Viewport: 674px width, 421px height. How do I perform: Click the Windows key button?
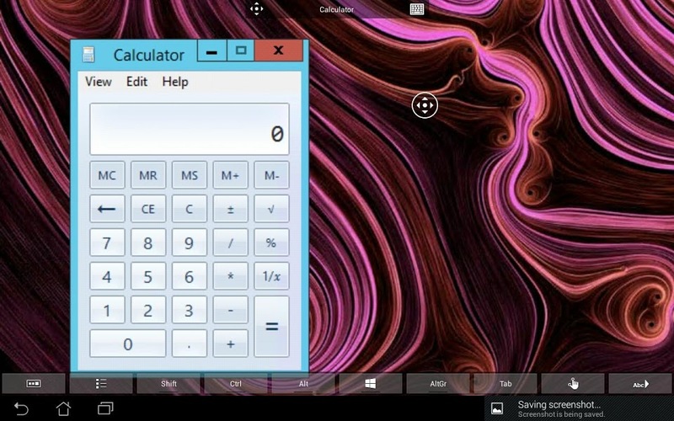tap(371, 384)
